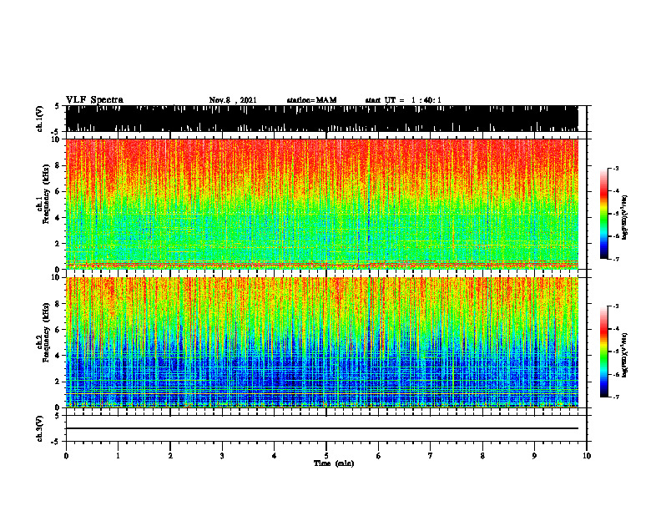Click time axis tick label "5"
Image resolution: width=661 pixels, height=511 pixels.
click(x=326, y=456)
